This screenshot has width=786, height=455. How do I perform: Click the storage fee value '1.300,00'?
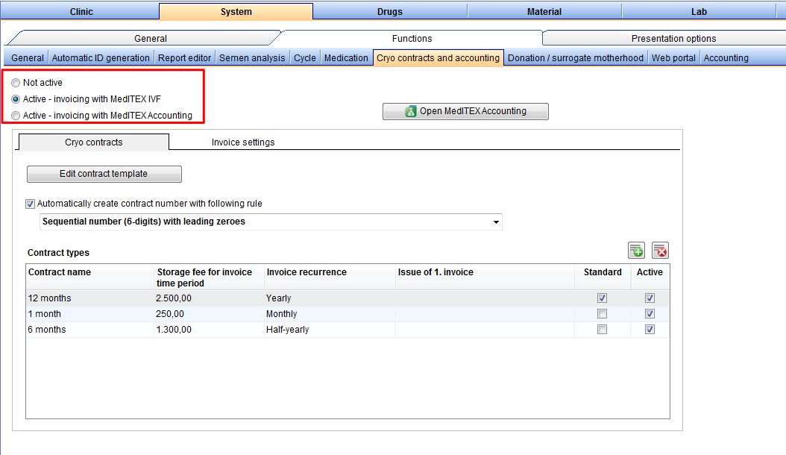(174, 330)
